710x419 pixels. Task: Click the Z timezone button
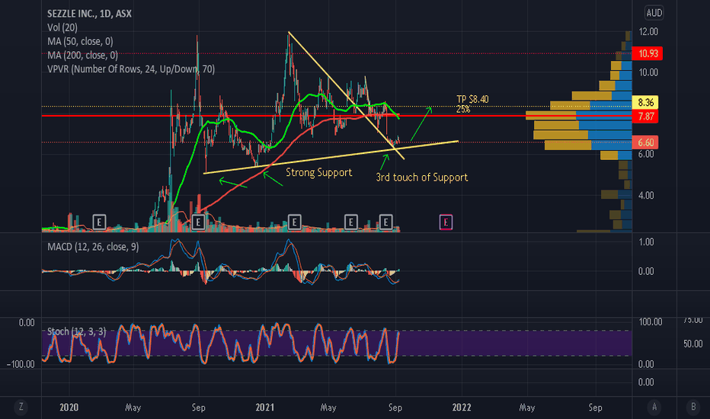pos(21,408)
